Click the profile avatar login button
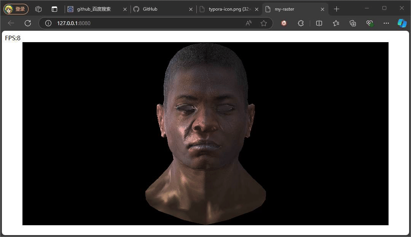 click(x=16, y=9)
